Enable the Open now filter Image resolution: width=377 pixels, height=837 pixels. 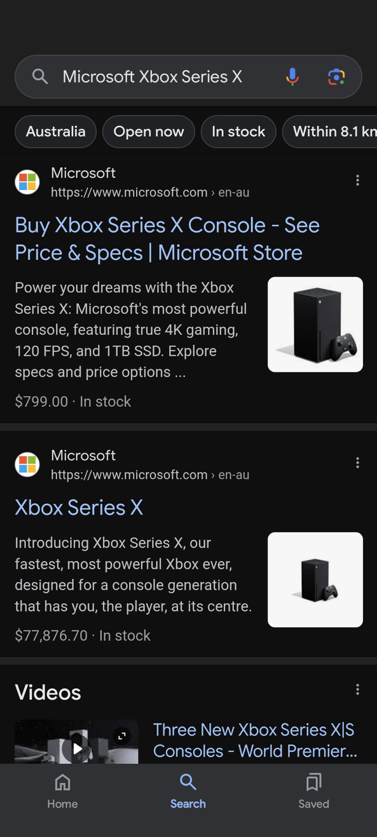148,132
